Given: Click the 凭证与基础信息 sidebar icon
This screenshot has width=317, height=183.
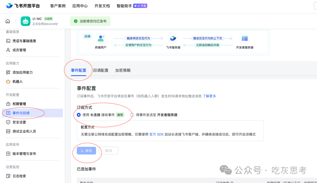Looking at the screenshot, I should pyautogui.click(x=8, y=41).
